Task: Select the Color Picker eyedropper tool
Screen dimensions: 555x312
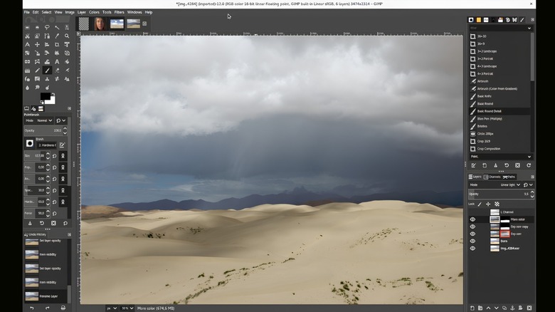Action: click(x=57, y=36)
